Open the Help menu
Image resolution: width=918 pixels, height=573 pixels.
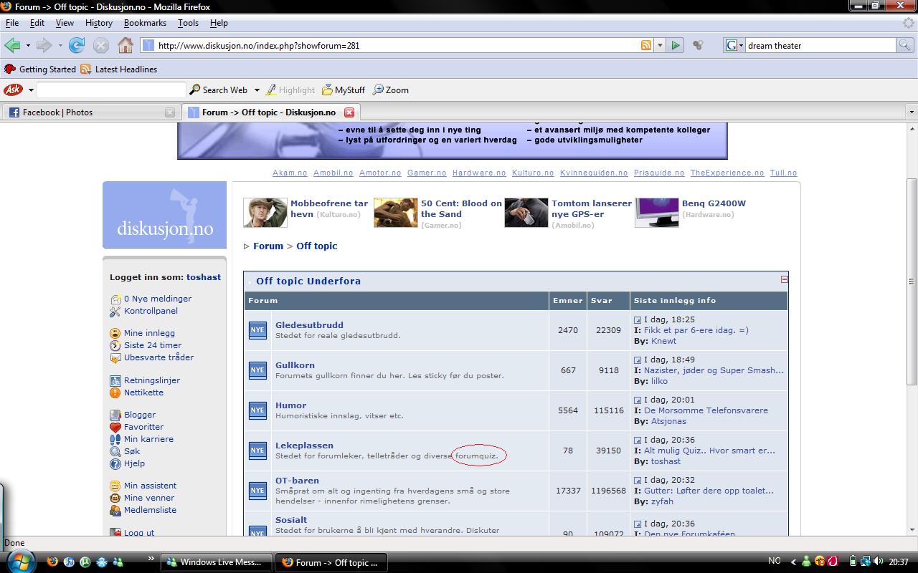click(x=219, y=23)
